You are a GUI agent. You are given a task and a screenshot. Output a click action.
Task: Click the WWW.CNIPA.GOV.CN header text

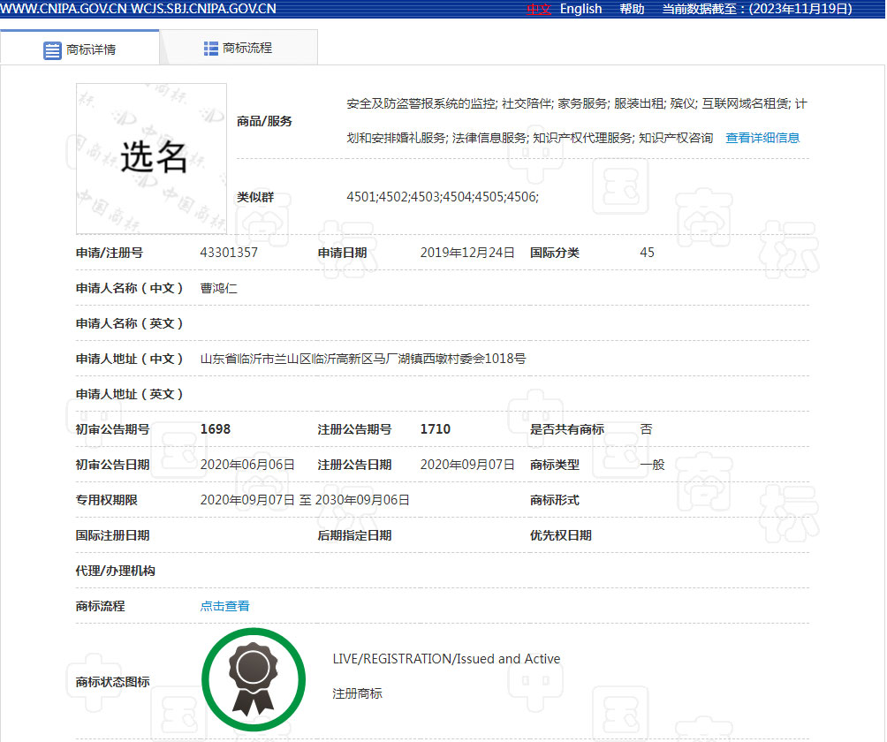click(64, 9)
